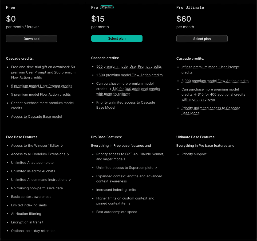The width and height of the screenshot is (257, 241).
Task: Click the Access to Cascade Base model link
Action: click(x=36, y=117)
